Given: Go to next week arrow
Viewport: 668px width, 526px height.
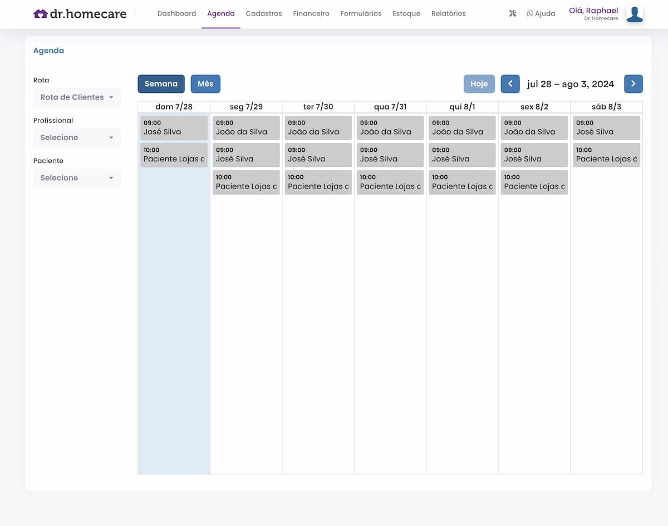Looking at the screenshot, I should 633,84.
